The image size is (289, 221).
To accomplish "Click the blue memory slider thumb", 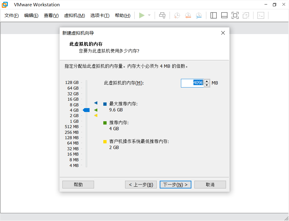I will (86, 110).
